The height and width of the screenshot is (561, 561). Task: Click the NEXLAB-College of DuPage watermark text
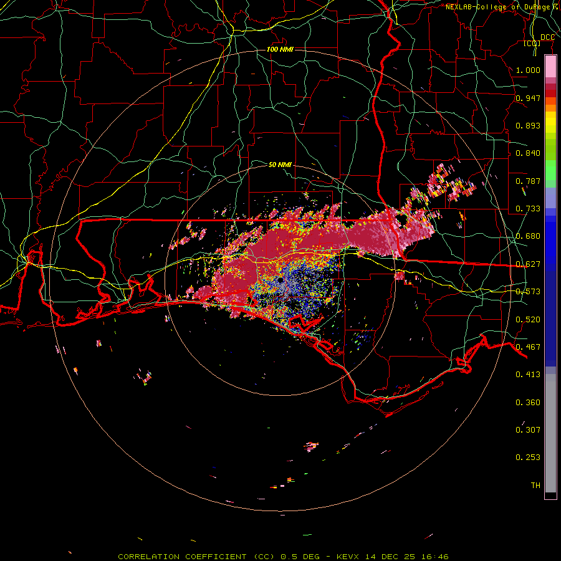coord(498,7)
